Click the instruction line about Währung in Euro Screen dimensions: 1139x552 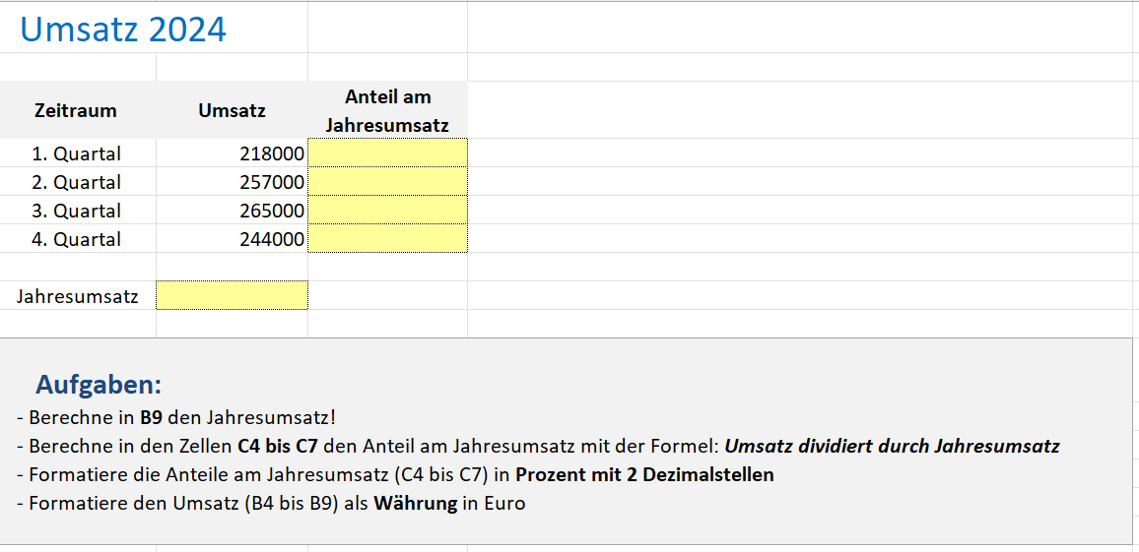(271, 504)
